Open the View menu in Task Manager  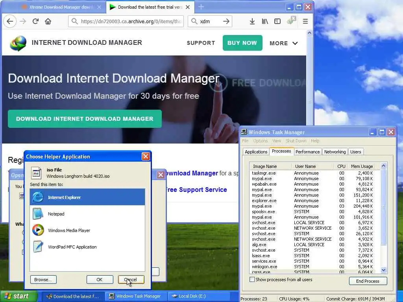[277, 141]
